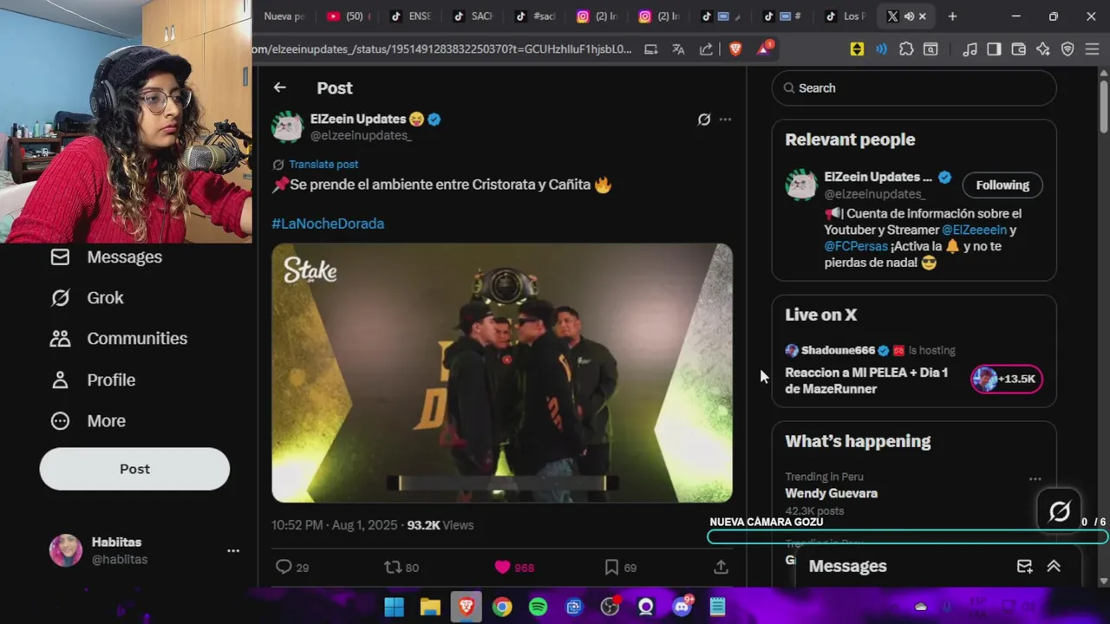Compose new message icon in Messages drawer
Viewport: 1110px width, 624px height.
click(1024, 566)
